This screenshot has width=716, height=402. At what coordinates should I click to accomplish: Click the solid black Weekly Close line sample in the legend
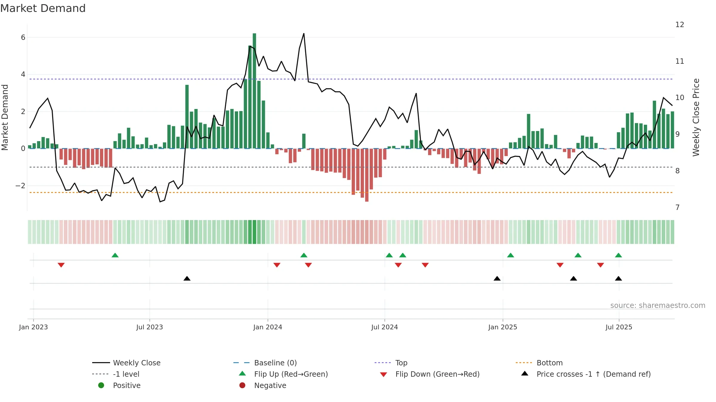(101, 363)
